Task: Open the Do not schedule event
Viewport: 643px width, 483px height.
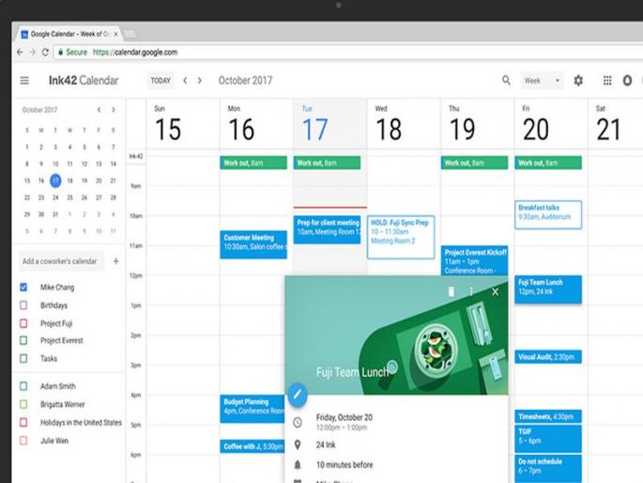Action: [x=548, y=469]
